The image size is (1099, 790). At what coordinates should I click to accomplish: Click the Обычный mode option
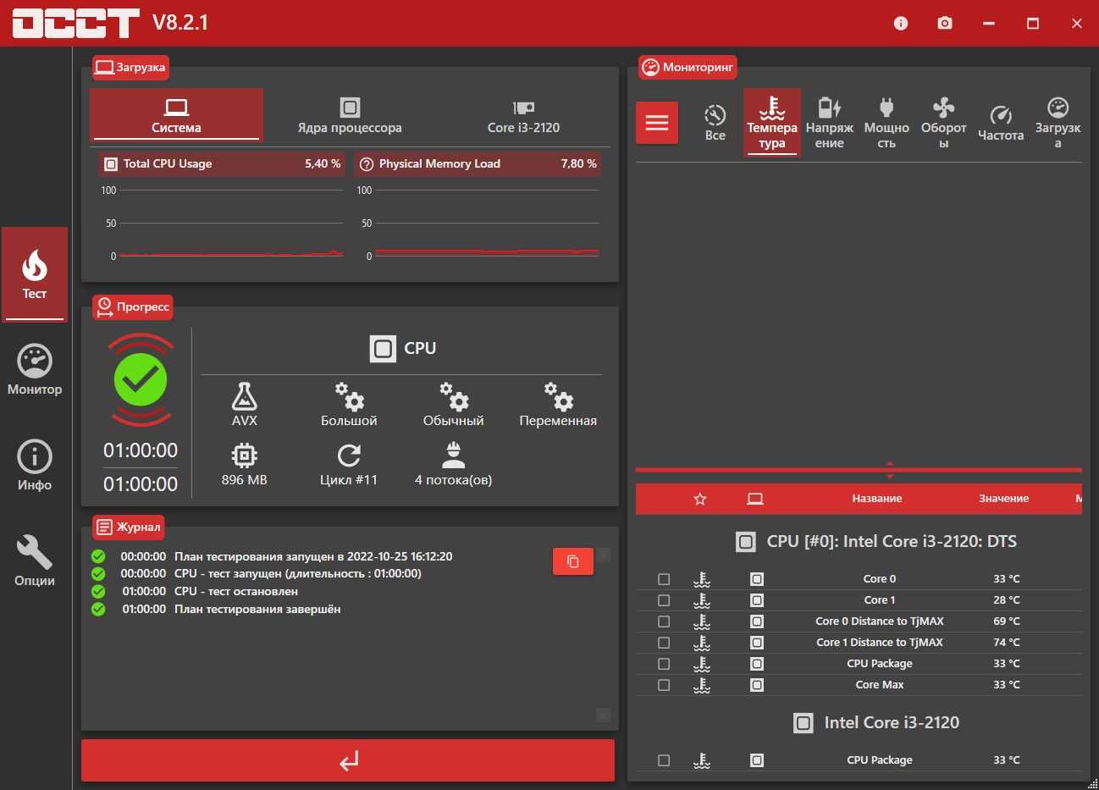tap(453, 404)
